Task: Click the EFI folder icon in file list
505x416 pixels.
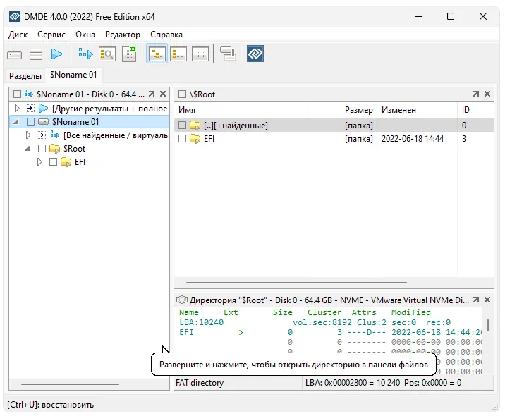Action: click(x=195, y=139)
